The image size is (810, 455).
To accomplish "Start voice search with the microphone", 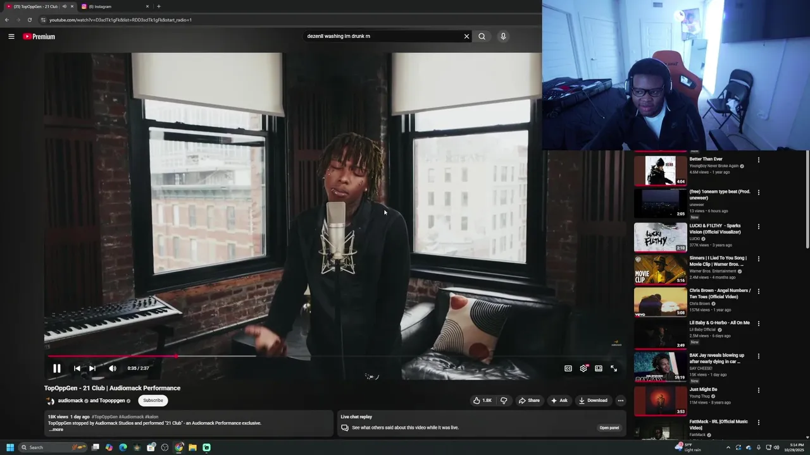I will tap(503, 36).
